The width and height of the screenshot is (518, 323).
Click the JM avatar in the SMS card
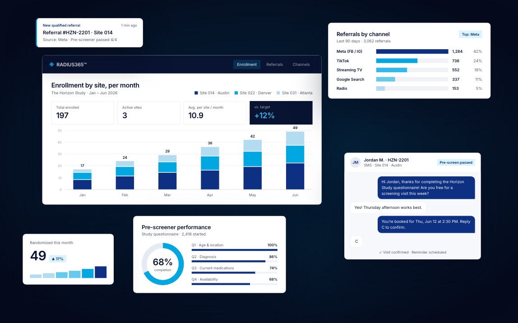point(356,162)
